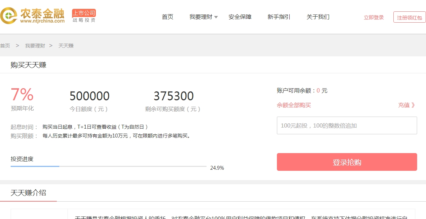Click 天天赚 in the breadcrumb
The image size is (426, 219).
coord(66,46)
